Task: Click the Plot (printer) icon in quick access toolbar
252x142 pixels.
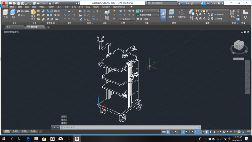Action: [x=34, y=3]
